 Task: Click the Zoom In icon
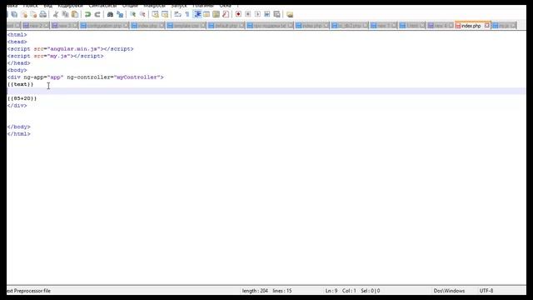point(132,14)
